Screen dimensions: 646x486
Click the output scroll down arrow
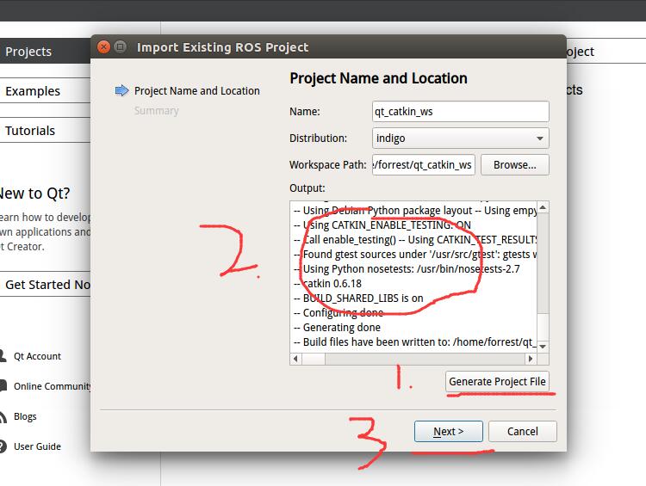click(x=543, y=347)
